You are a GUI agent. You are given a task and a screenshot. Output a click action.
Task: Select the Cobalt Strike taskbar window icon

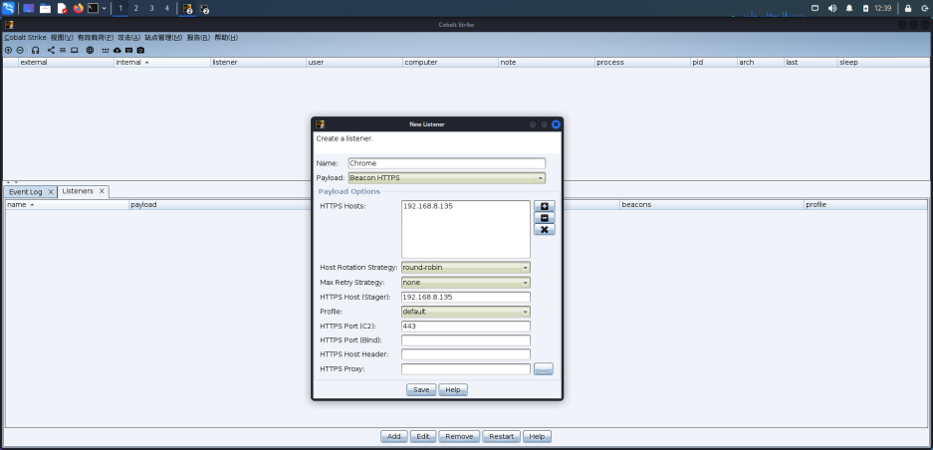(x=187, y=9)
